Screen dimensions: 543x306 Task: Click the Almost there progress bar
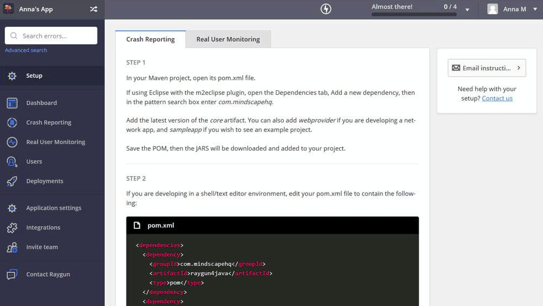414,15
